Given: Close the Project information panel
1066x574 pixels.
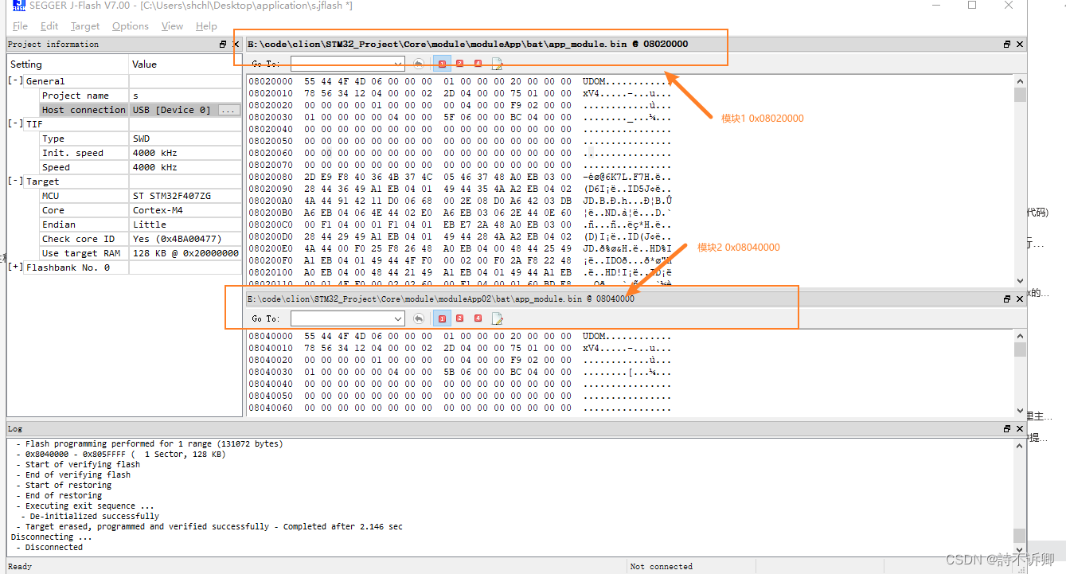Looking at the screenshot, I should click(x=235, y=45).
